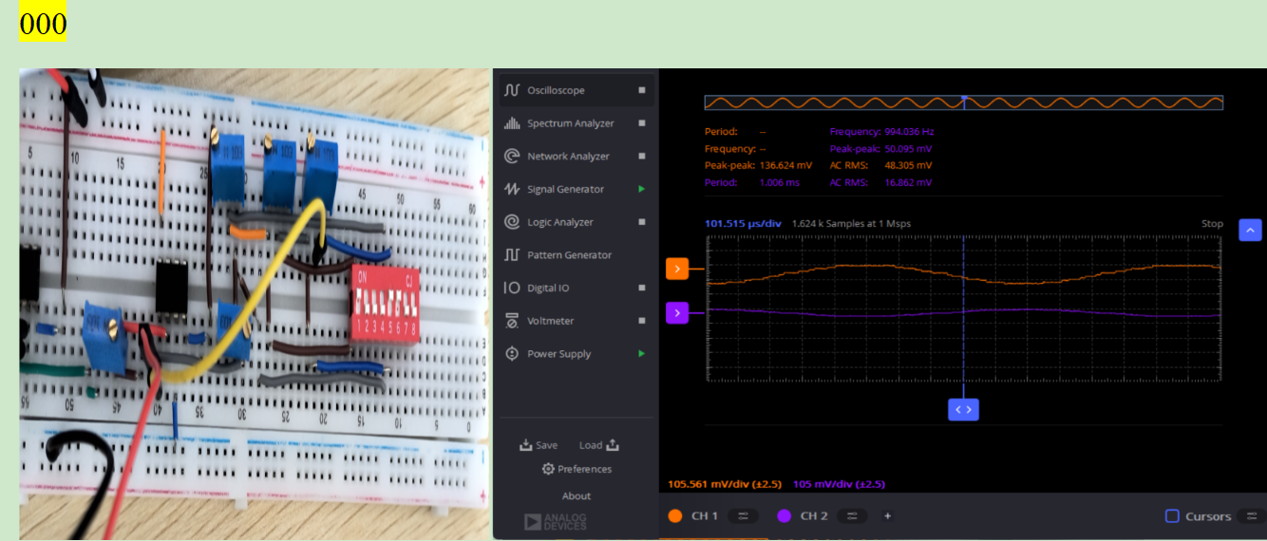1267x541 pixels.
Task: Open Preferences with the gear icon
Action: (x=548, y=469)
